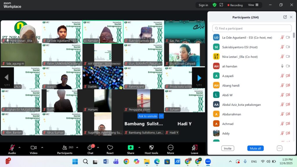Expand audio options caret
The width and height of the screenshot is (297, 167).
click(x=19, y=147)
